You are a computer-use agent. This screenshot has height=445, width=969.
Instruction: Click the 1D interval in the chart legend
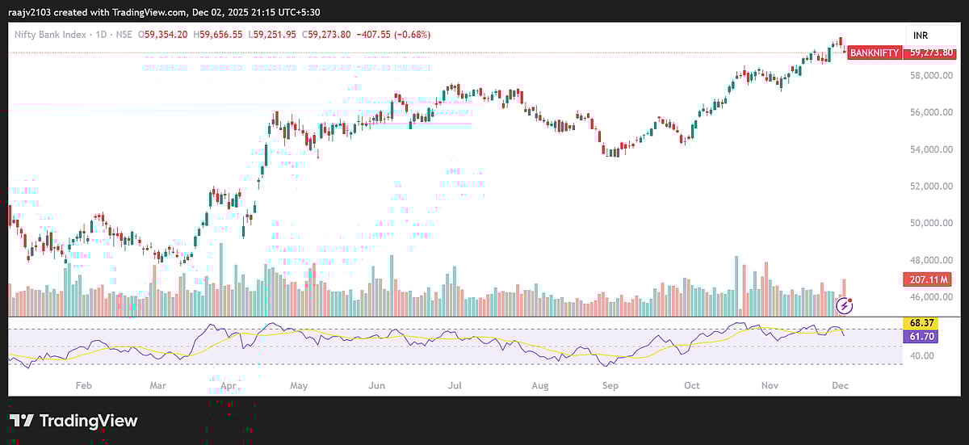[x=100, y=35]
